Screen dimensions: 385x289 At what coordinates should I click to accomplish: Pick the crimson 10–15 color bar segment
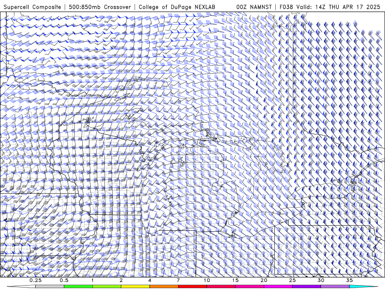point(221,287)
